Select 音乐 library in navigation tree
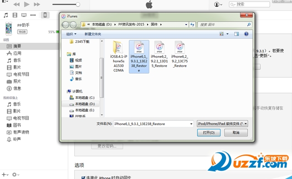This screenshot has width=292, height=179. pos(76,79)
